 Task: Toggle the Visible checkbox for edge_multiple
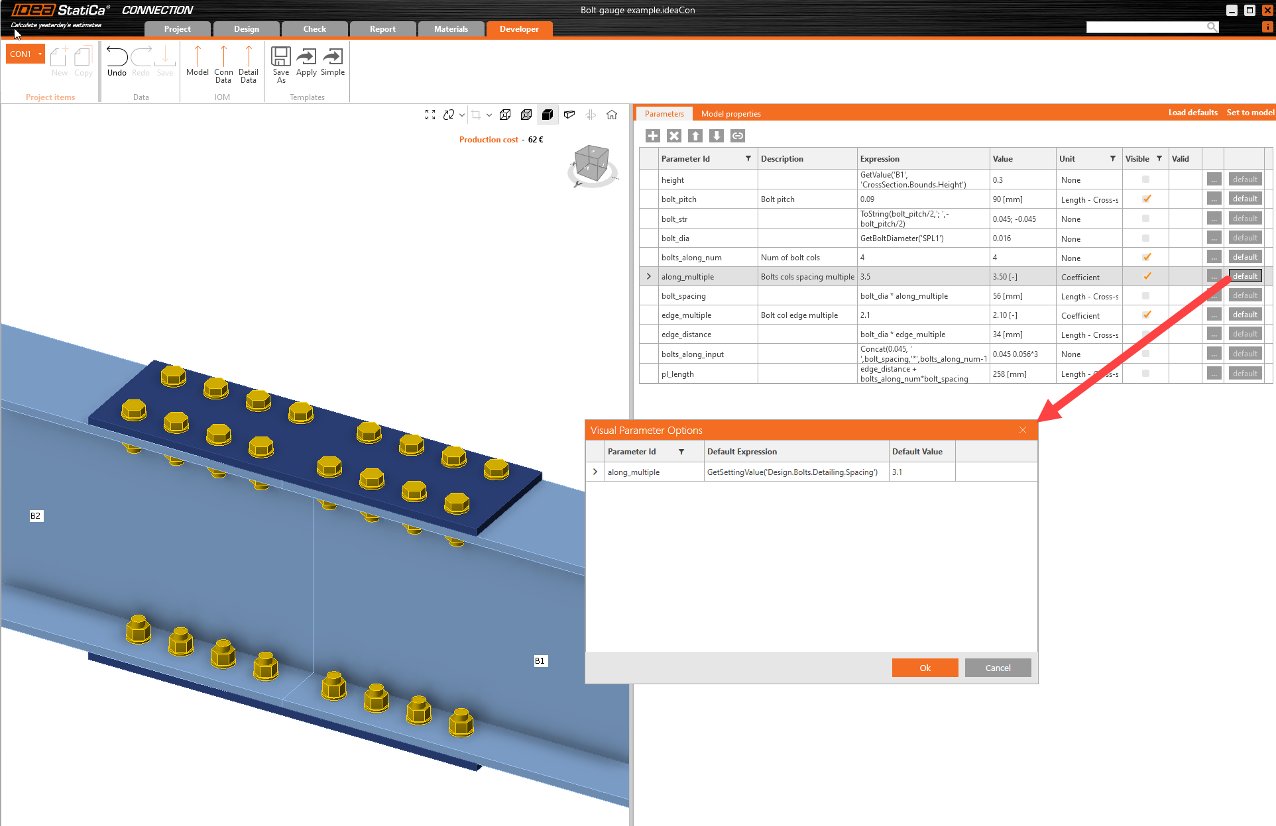coord(1147,315)
